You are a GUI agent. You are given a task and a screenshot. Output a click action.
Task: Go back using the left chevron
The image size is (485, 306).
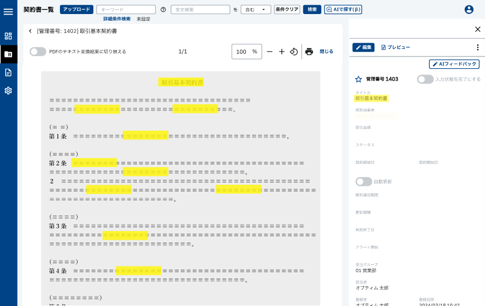[x=30, y=31]
